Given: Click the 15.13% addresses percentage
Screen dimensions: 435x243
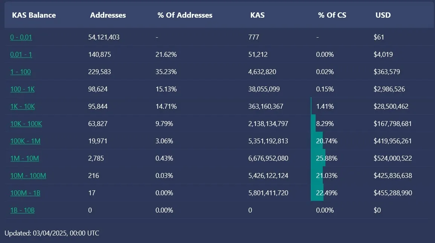Looking at the screenshot, I should [x=166, y=89].
